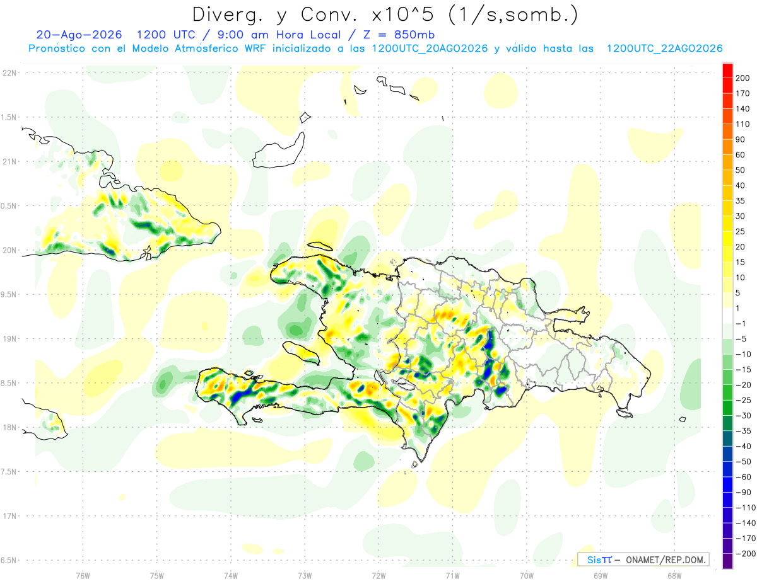Click the valid-until time '1200UTC_22AGO2026'

pos(664,49)
